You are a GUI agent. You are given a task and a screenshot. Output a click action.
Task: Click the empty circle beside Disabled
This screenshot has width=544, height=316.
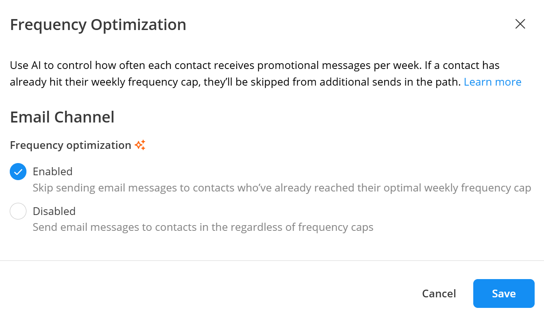pos(18,211)
